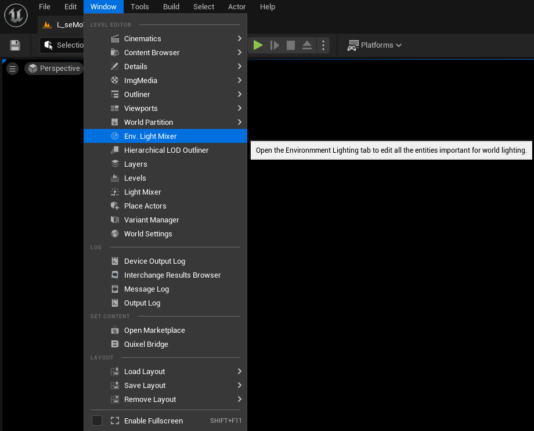Click the World Partition icon
Screen dimensions: 534x431
click(115, 123)
